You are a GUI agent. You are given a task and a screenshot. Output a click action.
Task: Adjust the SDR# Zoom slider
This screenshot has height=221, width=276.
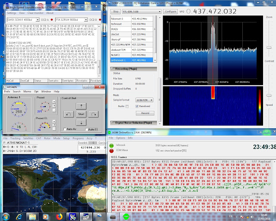tap(269, 47)
